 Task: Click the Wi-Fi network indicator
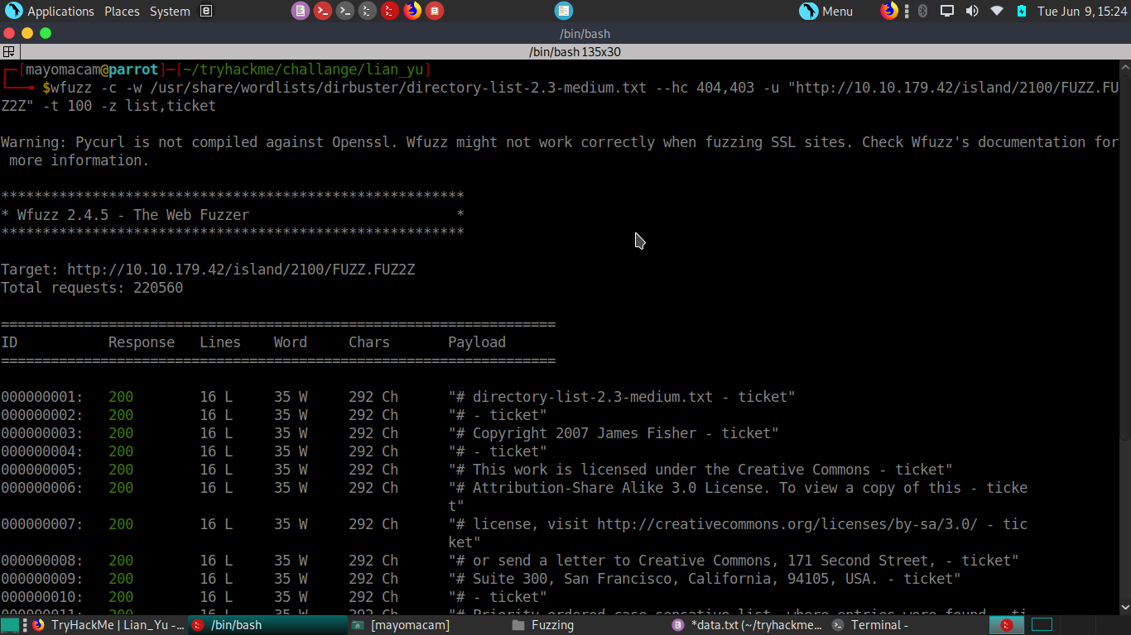997,11
